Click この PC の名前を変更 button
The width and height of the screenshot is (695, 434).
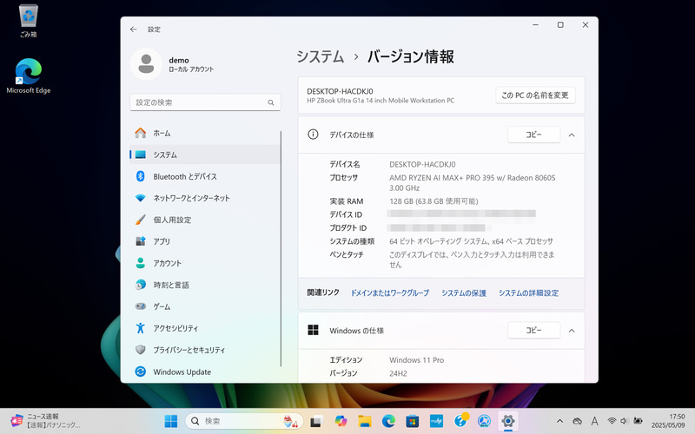tap(535, 95)
